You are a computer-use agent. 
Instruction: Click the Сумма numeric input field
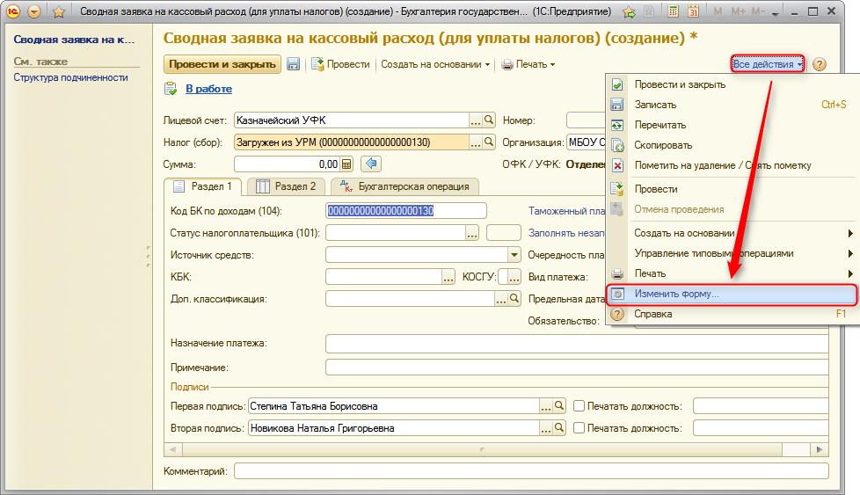tap(288, 164)
